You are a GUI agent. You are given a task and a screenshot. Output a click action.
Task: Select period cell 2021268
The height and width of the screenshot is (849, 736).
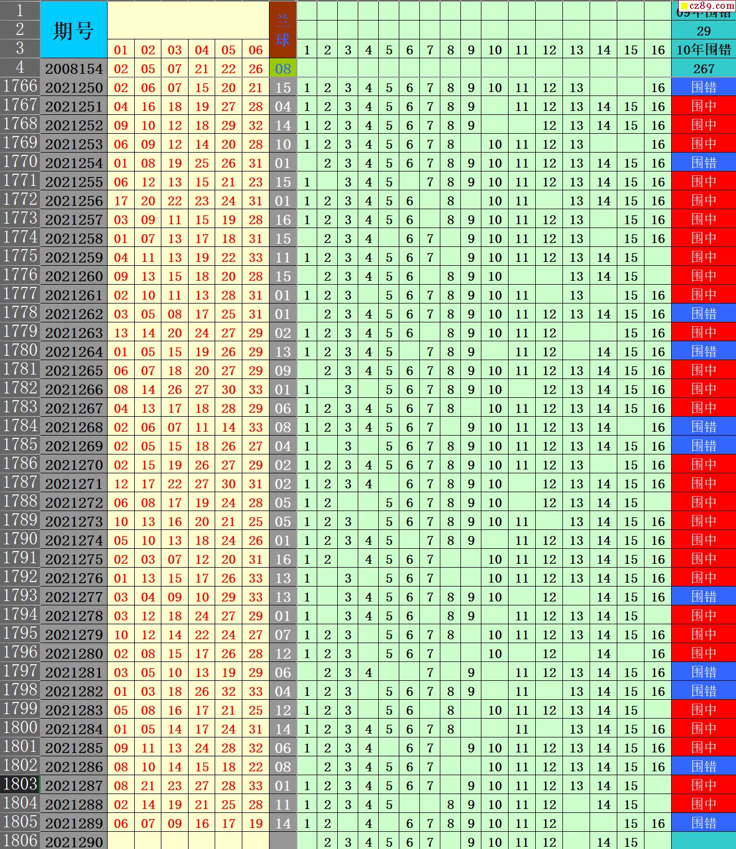click(x=74, y=427)
